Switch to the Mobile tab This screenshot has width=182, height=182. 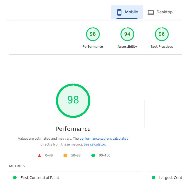click(127, 12)
